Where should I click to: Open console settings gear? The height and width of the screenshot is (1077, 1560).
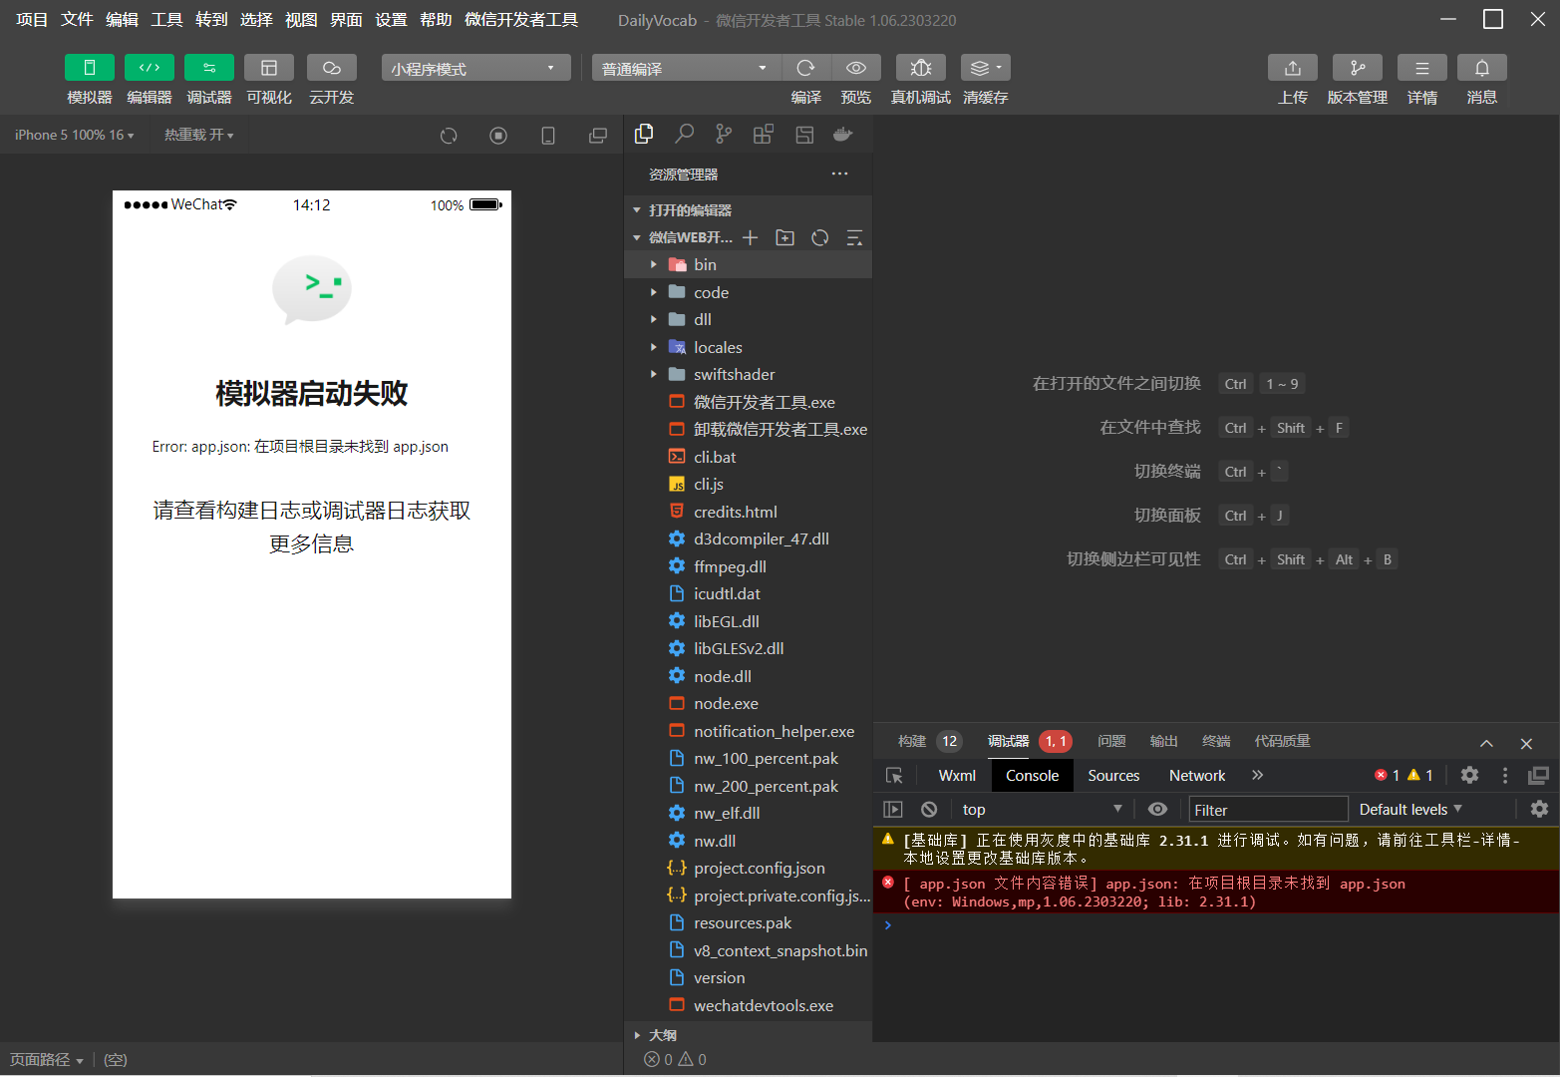coord(1540,809)
